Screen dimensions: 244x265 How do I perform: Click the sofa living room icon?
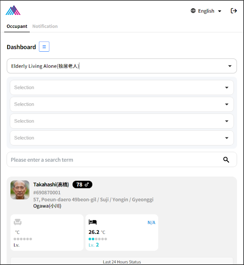pos(18,222)
